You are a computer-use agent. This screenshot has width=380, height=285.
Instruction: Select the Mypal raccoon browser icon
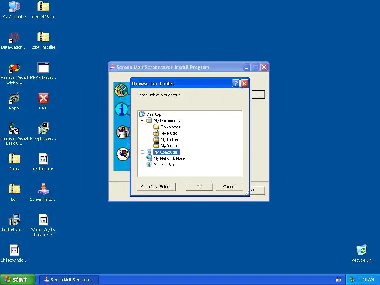pyautogui.click(x=14, y=101)
